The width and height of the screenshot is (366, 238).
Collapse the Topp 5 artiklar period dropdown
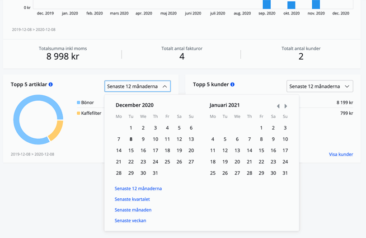tap(137, 86)
